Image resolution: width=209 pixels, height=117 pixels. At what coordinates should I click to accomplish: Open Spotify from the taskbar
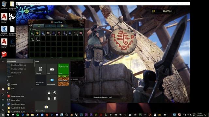(x=18, y=115)
